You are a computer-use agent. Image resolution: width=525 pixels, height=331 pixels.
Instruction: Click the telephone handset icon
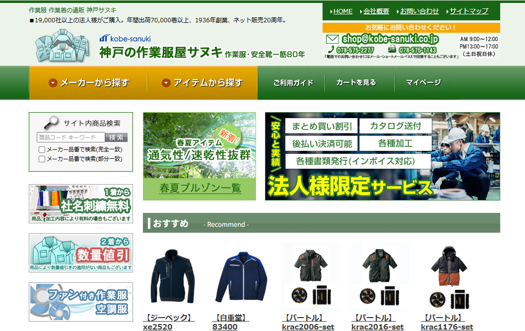coord(331,50)
